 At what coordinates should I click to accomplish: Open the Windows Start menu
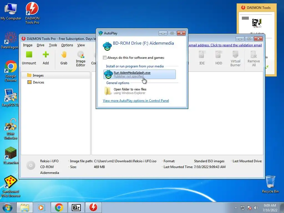click(x=7, y=207)
